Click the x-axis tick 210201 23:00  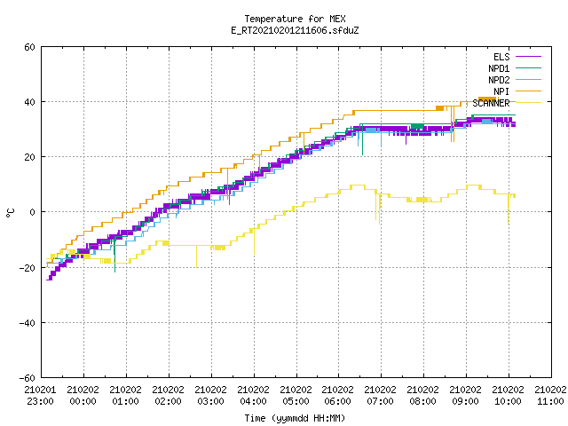pos(40,396)
